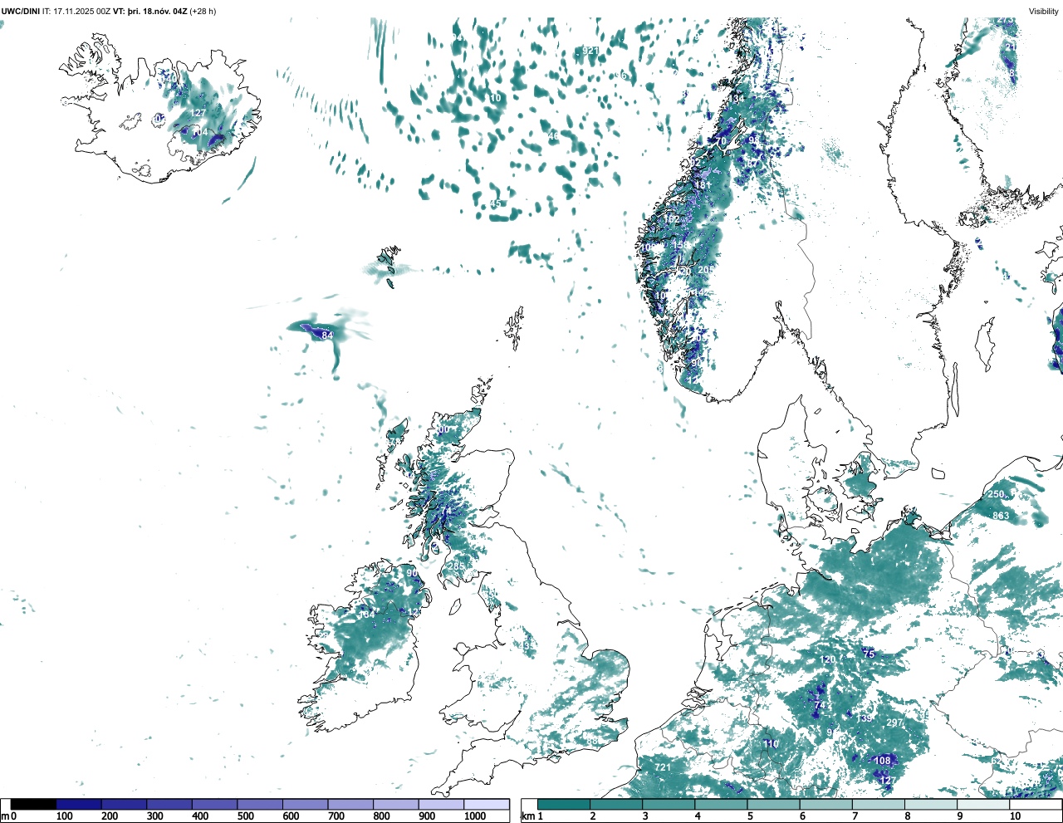Click the 'km' unit label on legend
The height and width of the screenshot is (823, 1063).
pyautogui.click(x=527, y=816)
